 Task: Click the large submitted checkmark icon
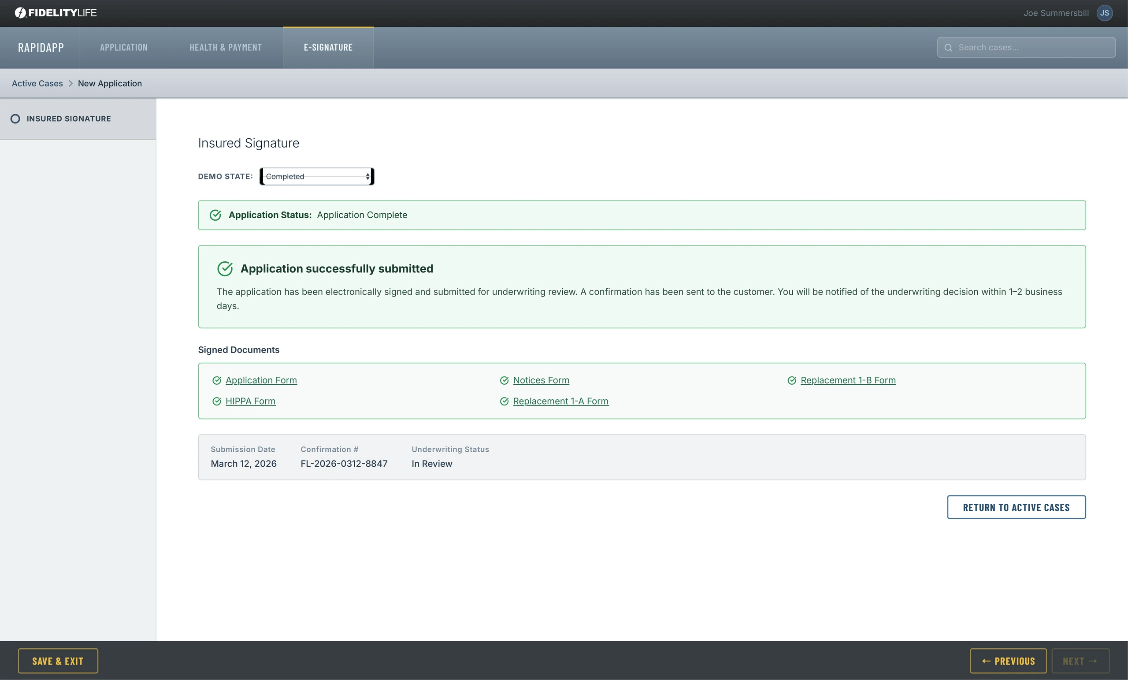tap(225, 269)
